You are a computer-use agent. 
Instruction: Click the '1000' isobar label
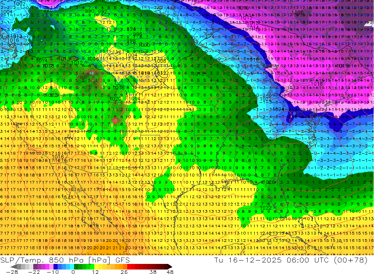(x=144, y=45)
